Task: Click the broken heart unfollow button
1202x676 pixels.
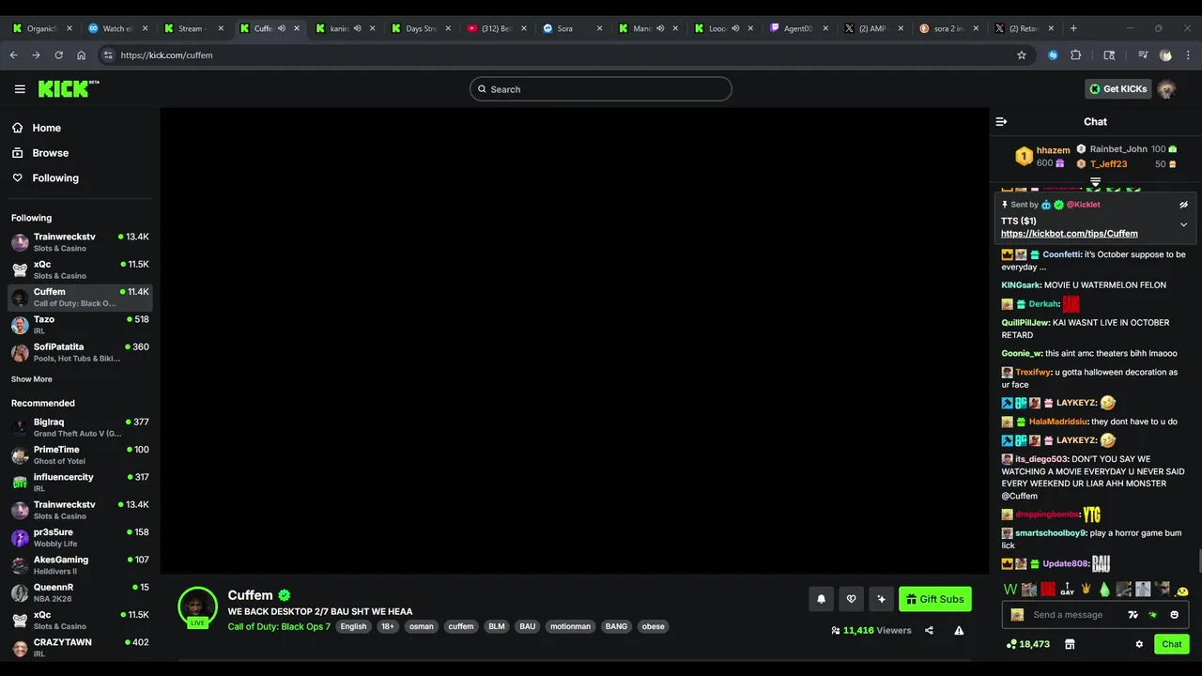Action: 851,599
